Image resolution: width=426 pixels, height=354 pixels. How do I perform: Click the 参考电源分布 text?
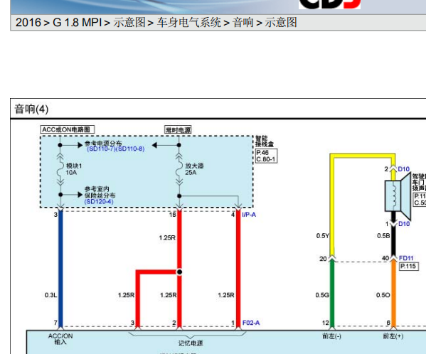pos(103,143)
